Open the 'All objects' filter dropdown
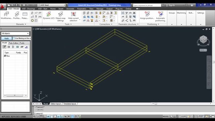The height and width of the screenshot is (121, 215). [x=15, y=33]
